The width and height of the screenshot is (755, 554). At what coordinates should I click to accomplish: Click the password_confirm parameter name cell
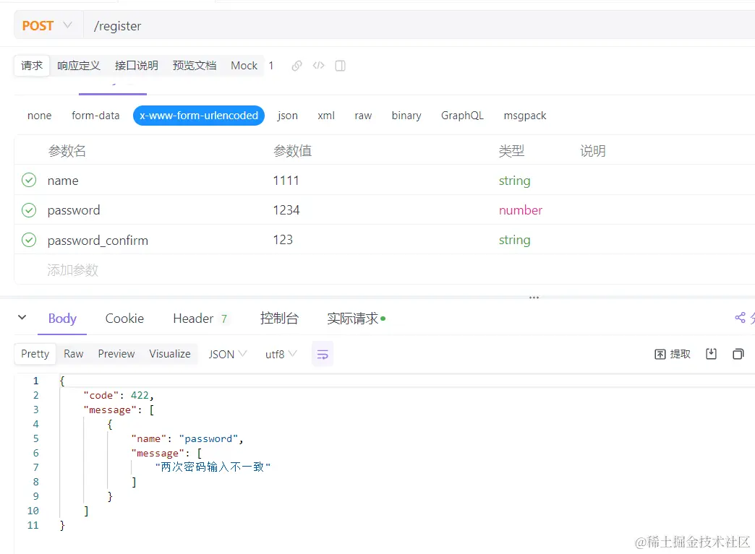98,241
